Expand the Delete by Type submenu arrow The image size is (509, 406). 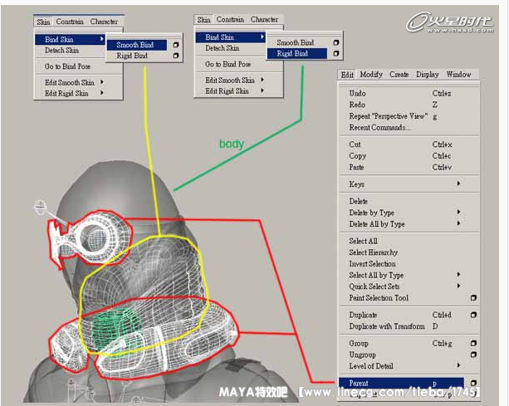click(x=458, y=213)
